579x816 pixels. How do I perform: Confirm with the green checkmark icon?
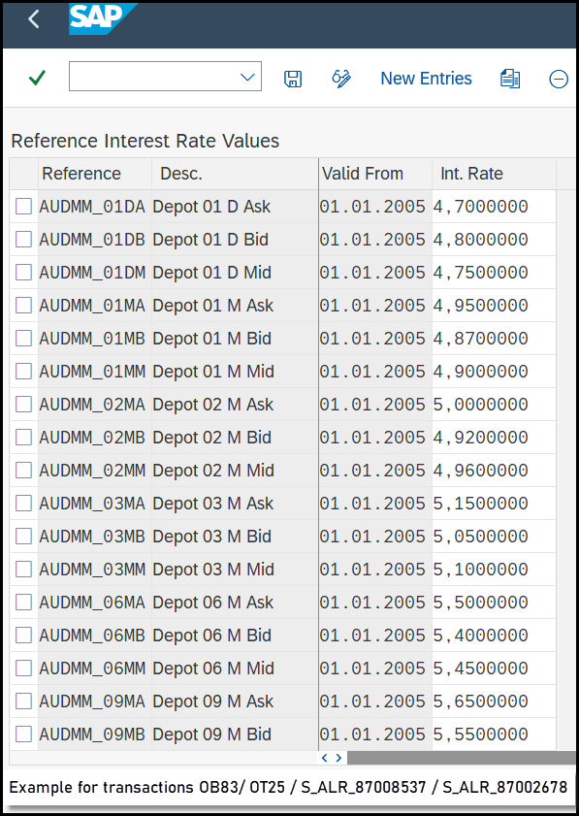(37, 78)
